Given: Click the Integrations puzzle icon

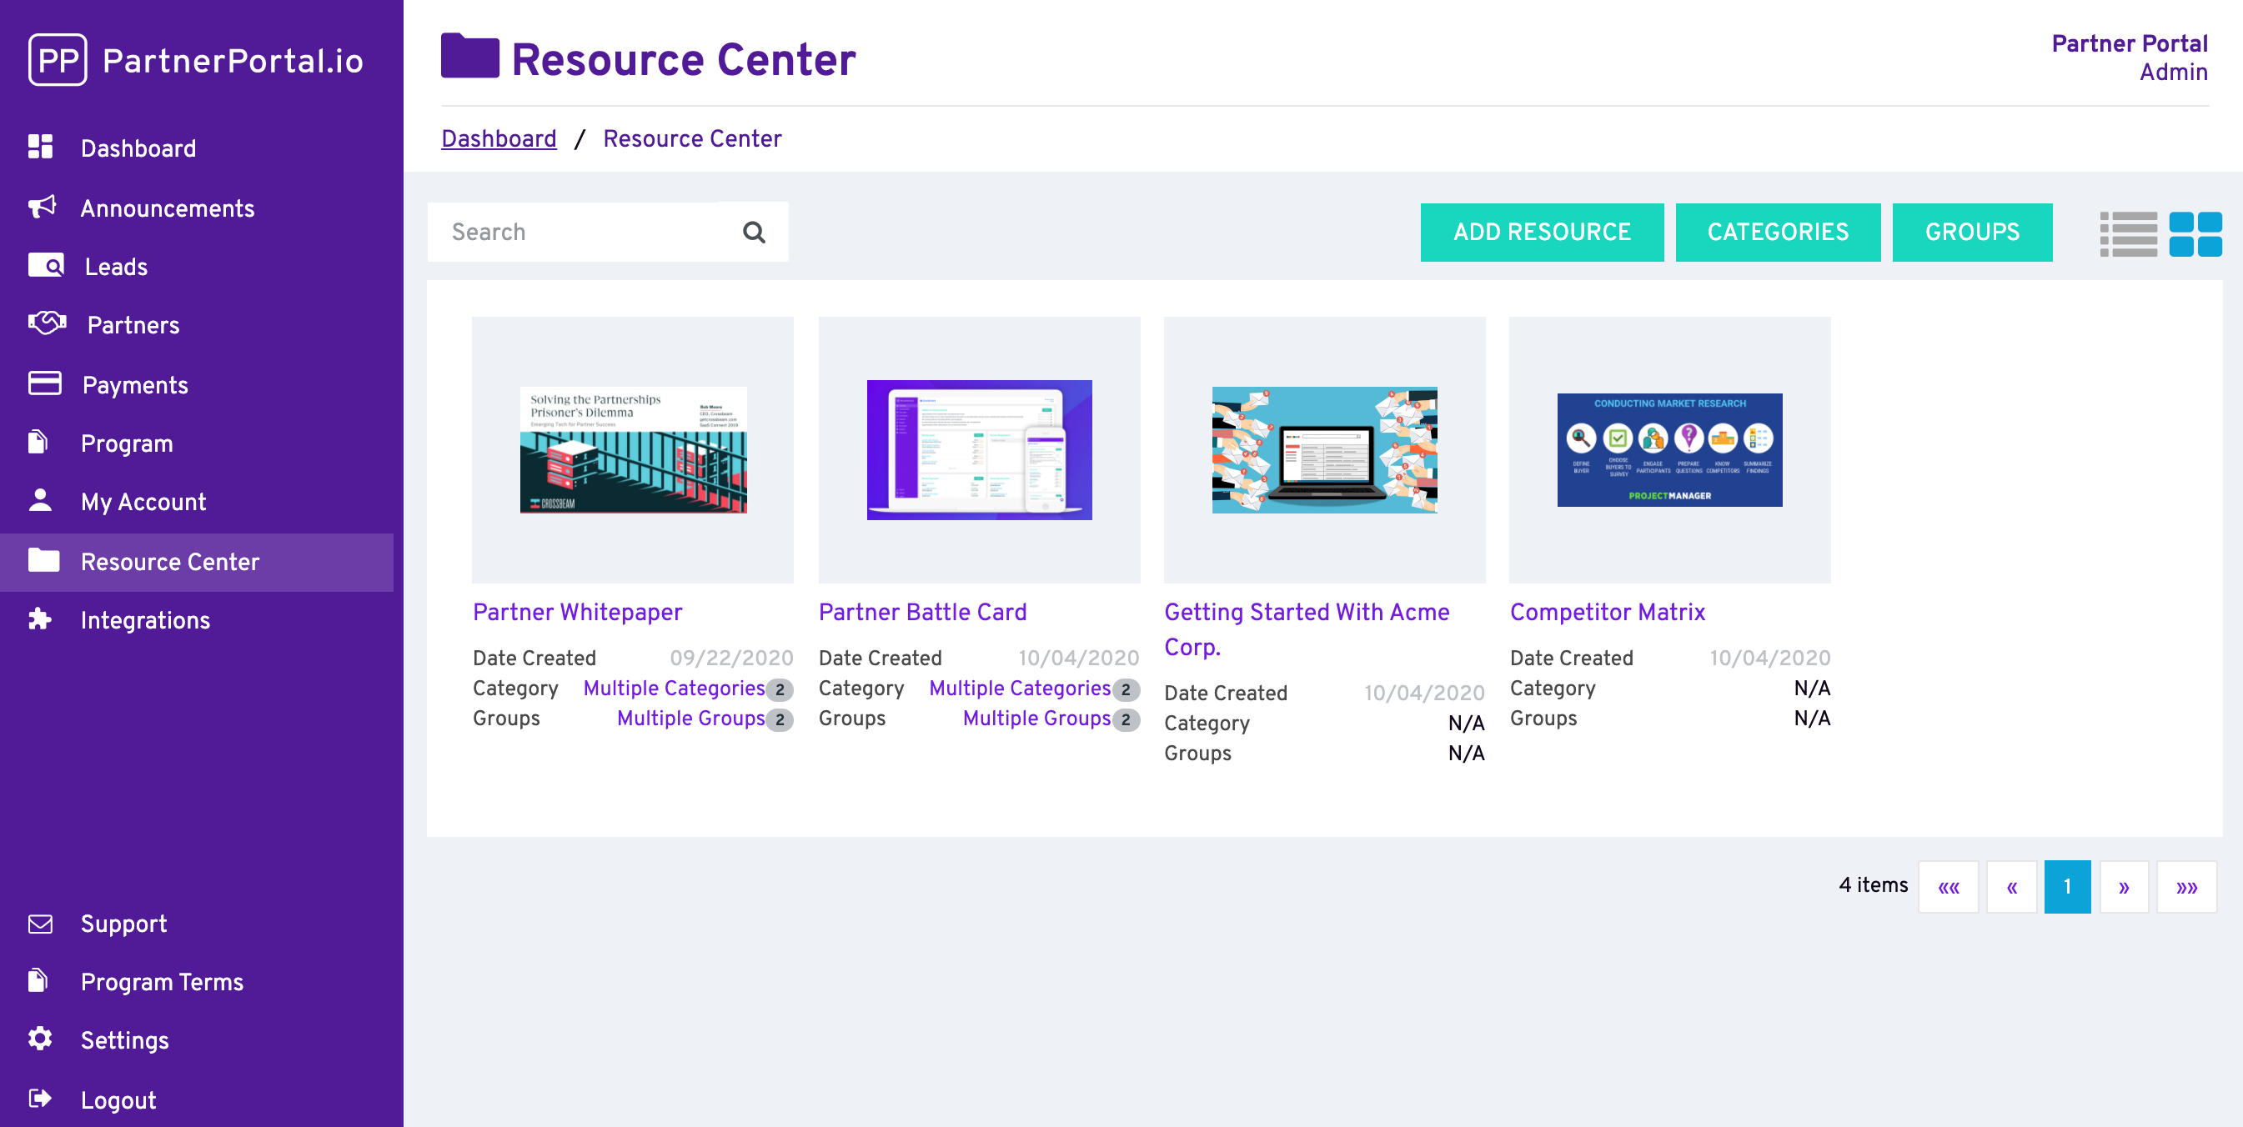Looking at the screenshot, I should [x=41, y=619].
